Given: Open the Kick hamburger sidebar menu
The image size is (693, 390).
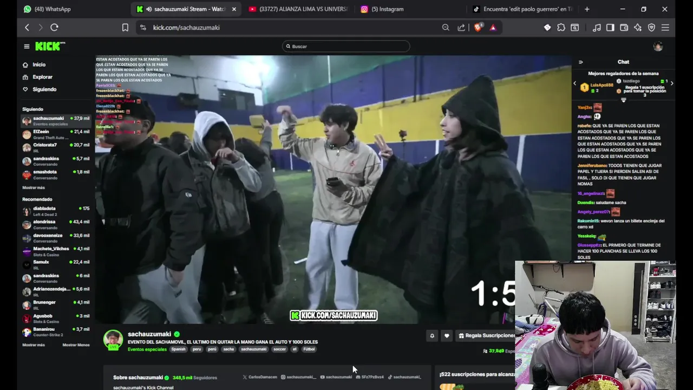Looking at the screenshot, I should pyautogui.click(x=27, y=47).
